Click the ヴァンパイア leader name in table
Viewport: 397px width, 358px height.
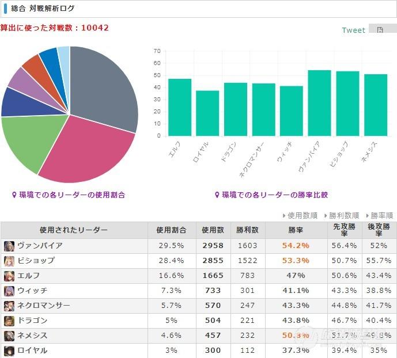pos(40,246)
